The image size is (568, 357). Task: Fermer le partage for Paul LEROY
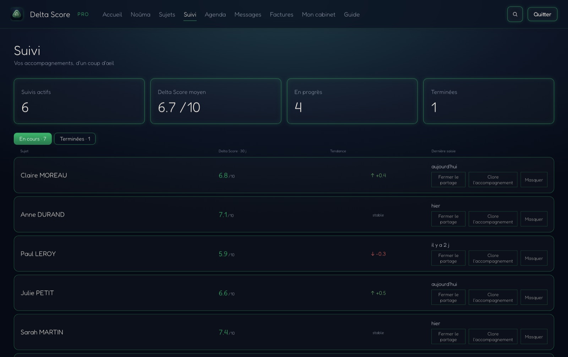coord(448,258)
